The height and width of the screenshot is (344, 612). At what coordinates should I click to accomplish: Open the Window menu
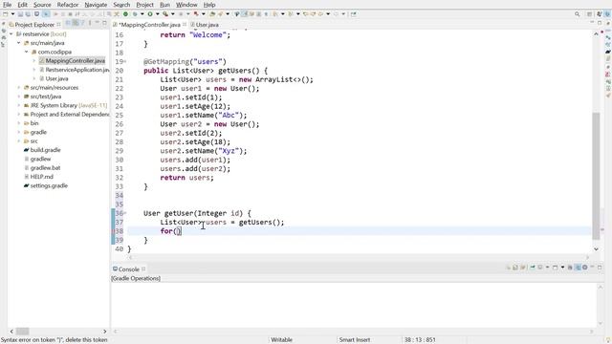[186, 5]
